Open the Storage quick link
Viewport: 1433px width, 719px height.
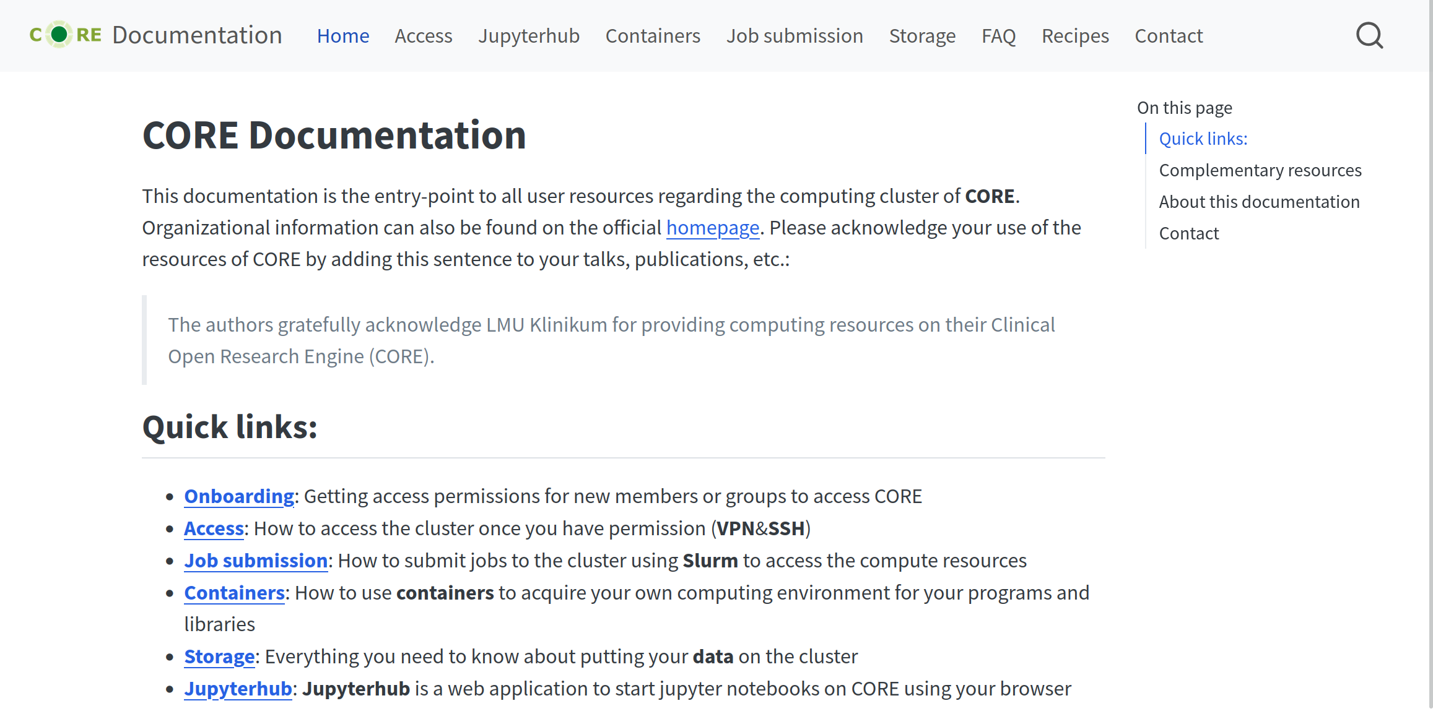click(x=219, y=657)
